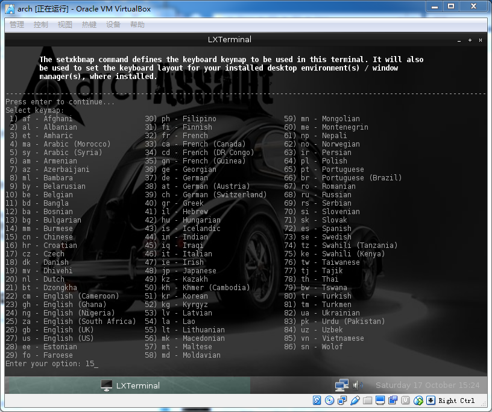Image resolution: width=492 pixels, height=412 pixels.
Task: Open the 管理 menu
Action: (x=17, y=25)
